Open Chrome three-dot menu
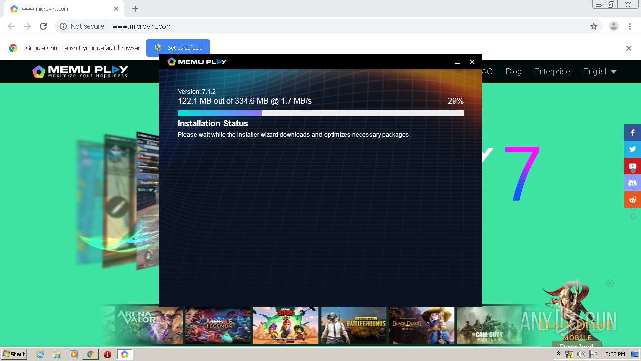Screen dimensions: 641x361 click(629, 26)
